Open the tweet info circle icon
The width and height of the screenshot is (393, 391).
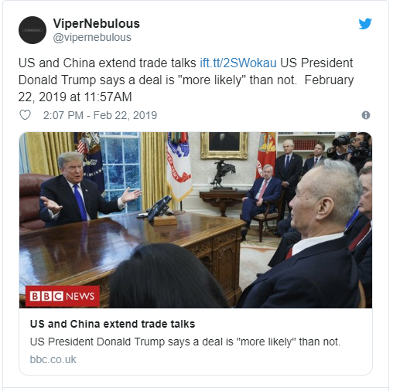click(x=366, y=115)
